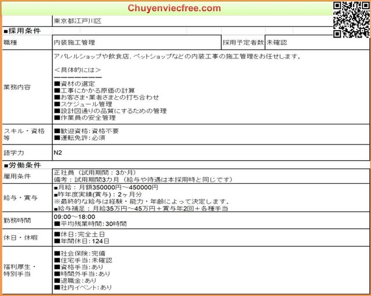This screenshot has width=371, height=296.
Task: Click the QR code image
Action: [x=351, y=19]
